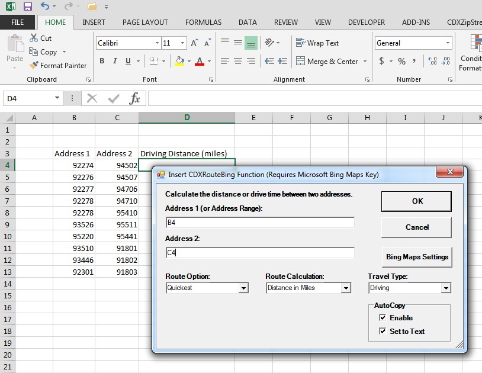
Task: Align text left
Action: (225, 61)
